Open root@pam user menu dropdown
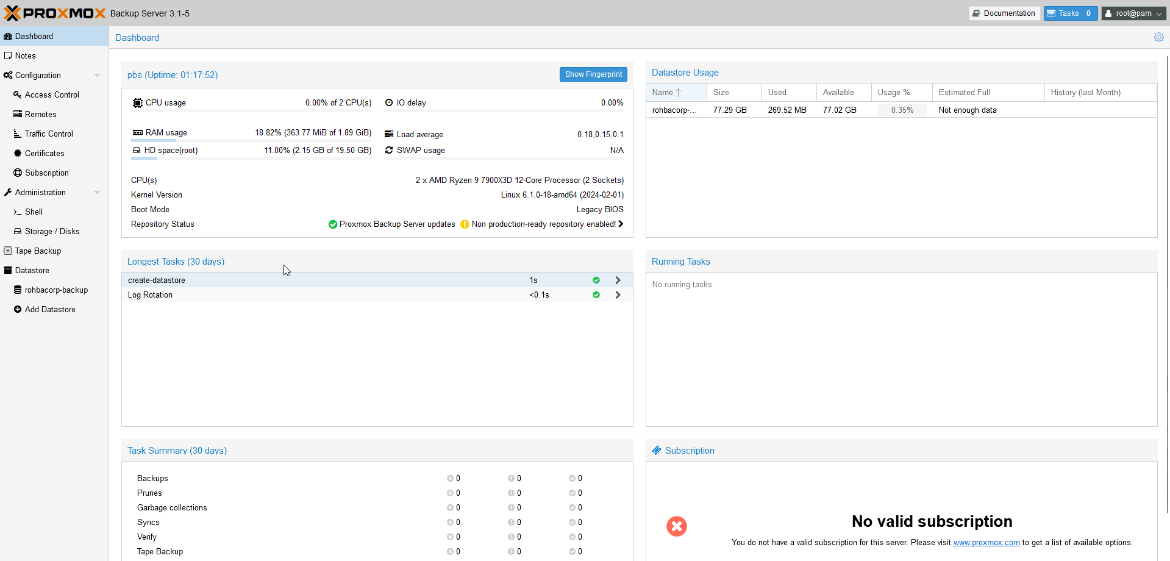The width and height of the screenshot is (1170, 561). pos(1133,13)
